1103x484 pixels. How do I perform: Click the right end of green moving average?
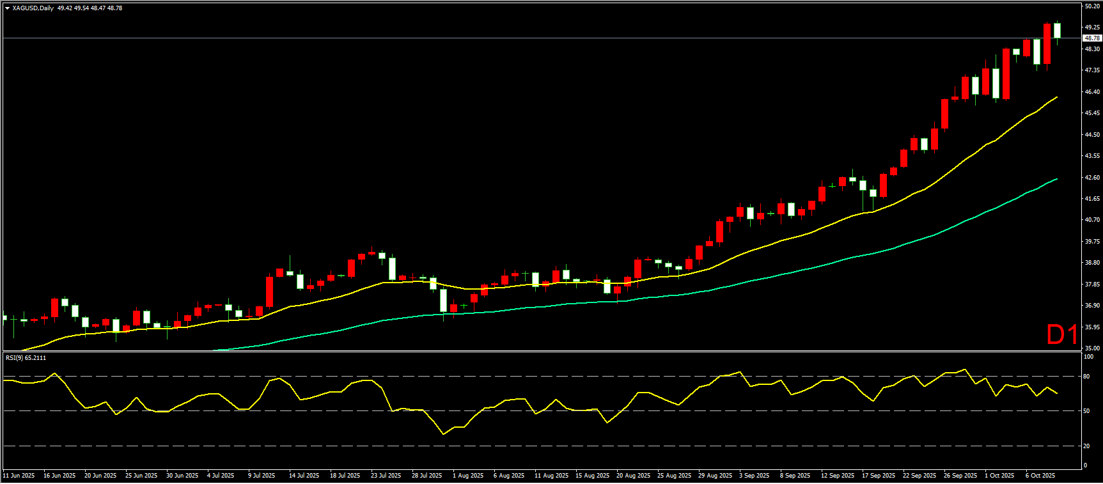1056,180
